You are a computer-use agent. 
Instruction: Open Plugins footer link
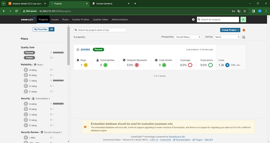coord(199,140)
